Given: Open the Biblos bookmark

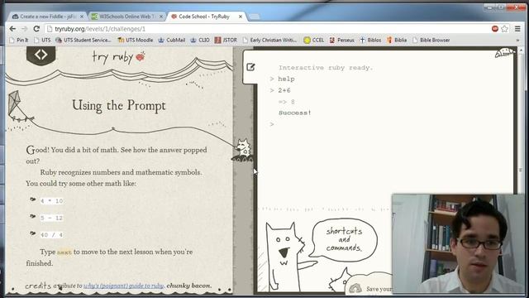Looking at the screenshot, I should pyautogui.click(x=370, y=40).
